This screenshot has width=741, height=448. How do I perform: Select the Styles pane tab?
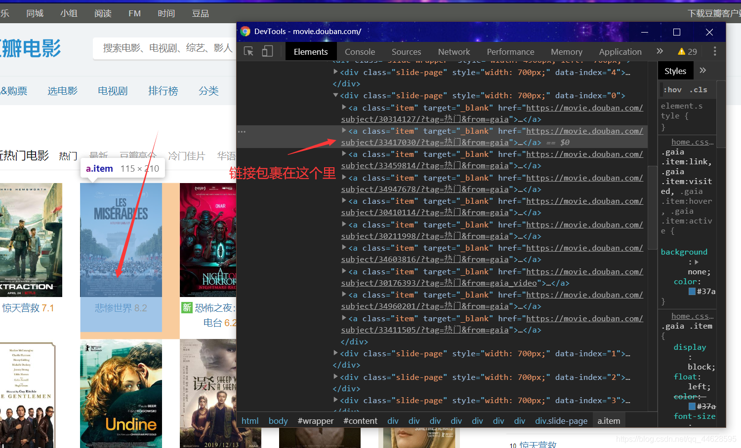coord(675,71)
